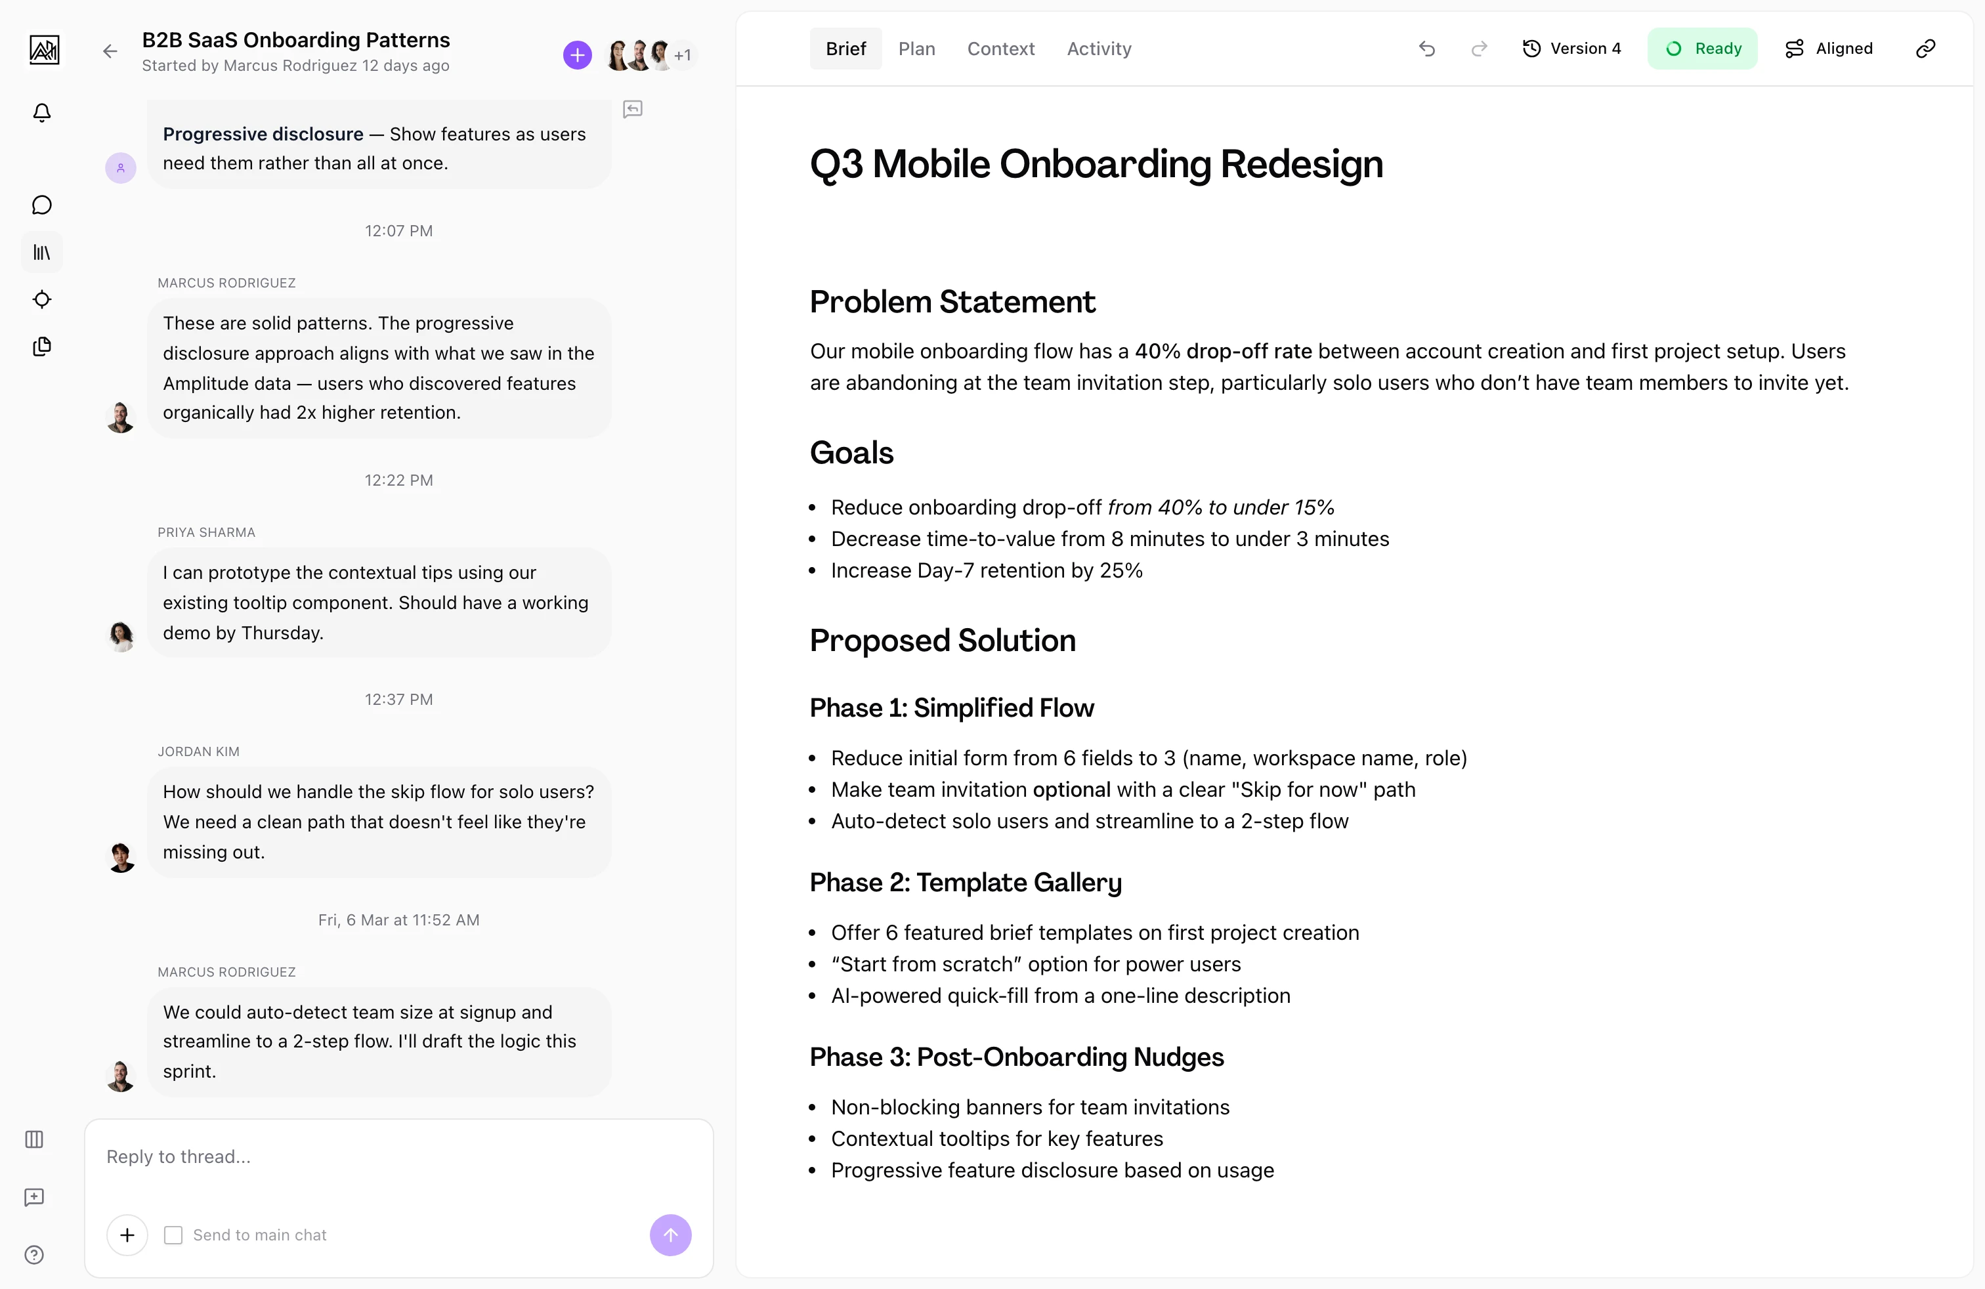Click the purple send message button
Screen dimensions: 1985x1289
coord(670,1235)
